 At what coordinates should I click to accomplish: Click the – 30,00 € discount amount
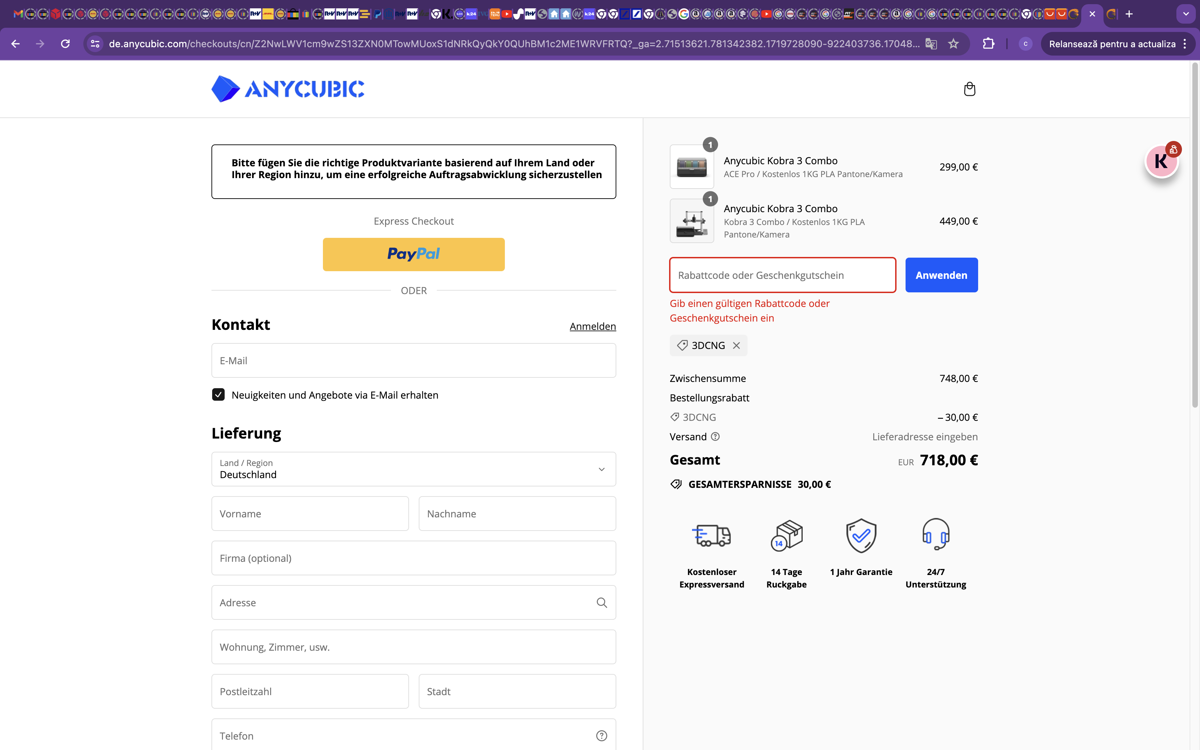958,417
